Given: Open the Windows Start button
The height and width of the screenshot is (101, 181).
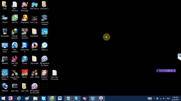Looking at the screenshot, I should pyautogui.click(x=3, y=98).
